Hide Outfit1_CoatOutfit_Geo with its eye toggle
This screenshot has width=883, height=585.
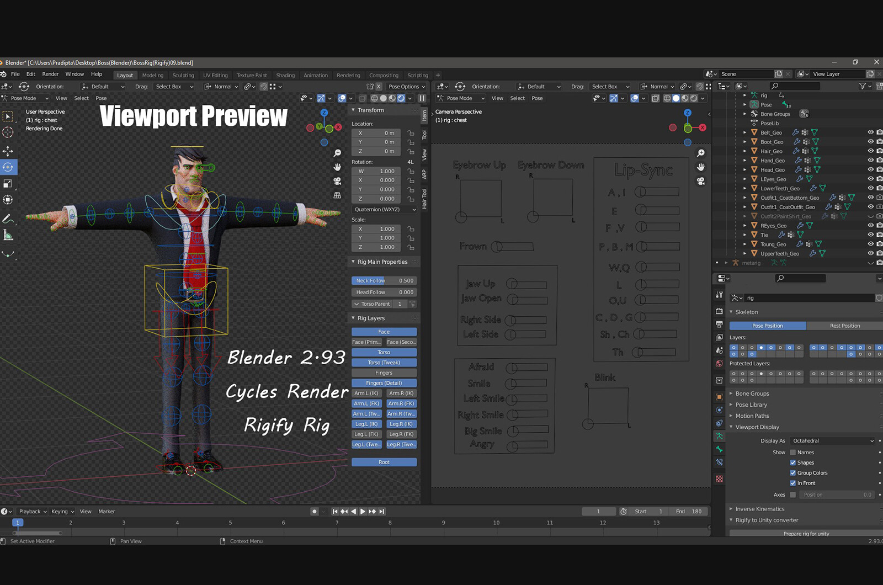point(871,206)
